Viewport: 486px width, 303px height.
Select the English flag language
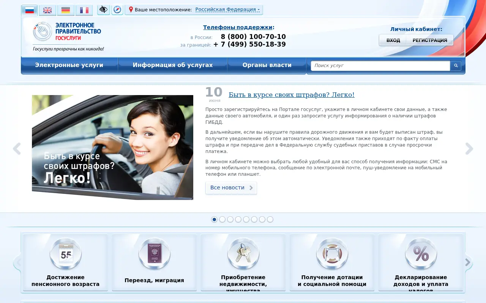tap(47, 10)
